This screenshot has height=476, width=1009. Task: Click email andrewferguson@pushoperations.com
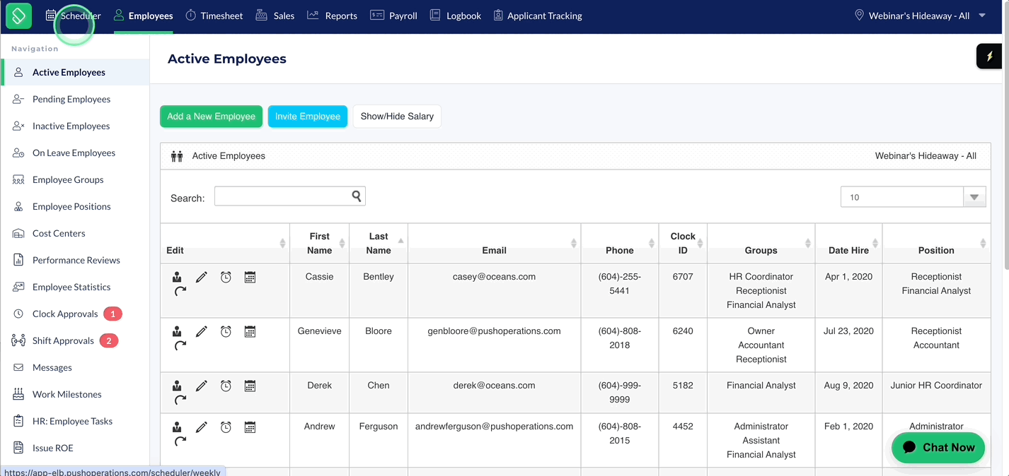494,427
